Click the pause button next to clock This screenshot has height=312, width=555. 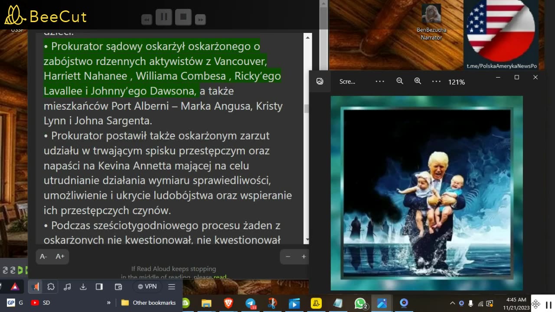548,304
